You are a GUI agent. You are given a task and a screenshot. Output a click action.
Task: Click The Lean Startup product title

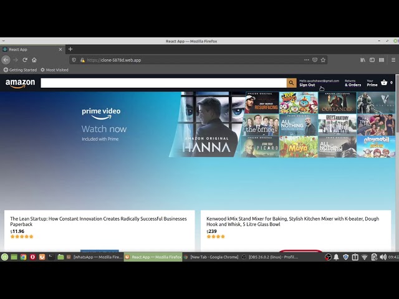99,222
